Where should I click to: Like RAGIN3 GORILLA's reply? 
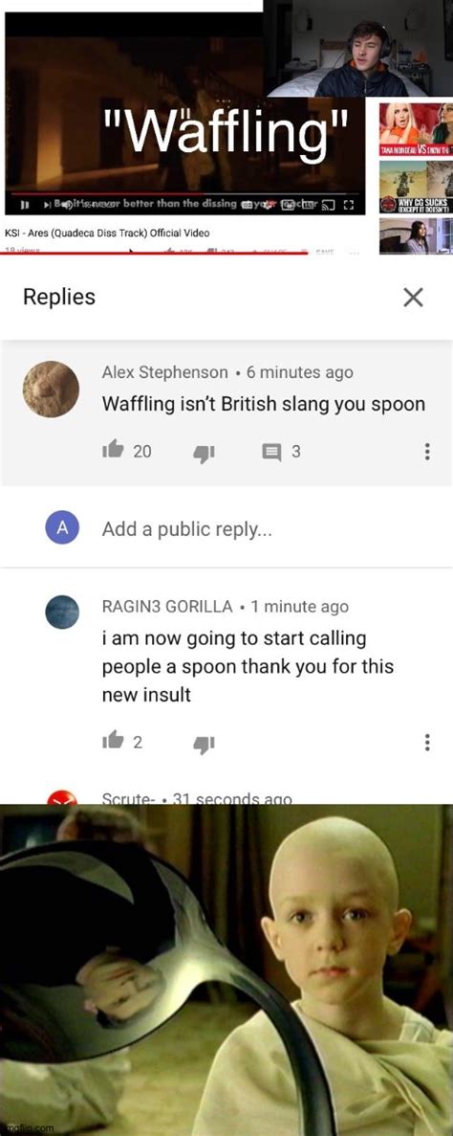113,741
